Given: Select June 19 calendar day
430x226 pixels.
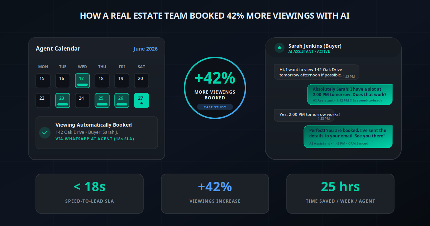Looking at the screenshot, I should 122,81.
